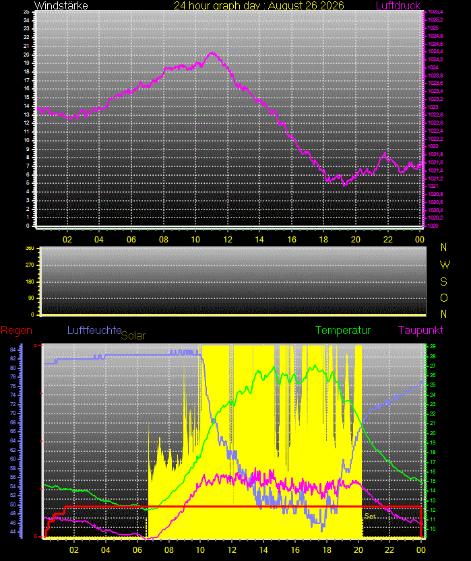Click the green Temperatur legend label
The image size is (471, 561).
(x=342, y=330)
